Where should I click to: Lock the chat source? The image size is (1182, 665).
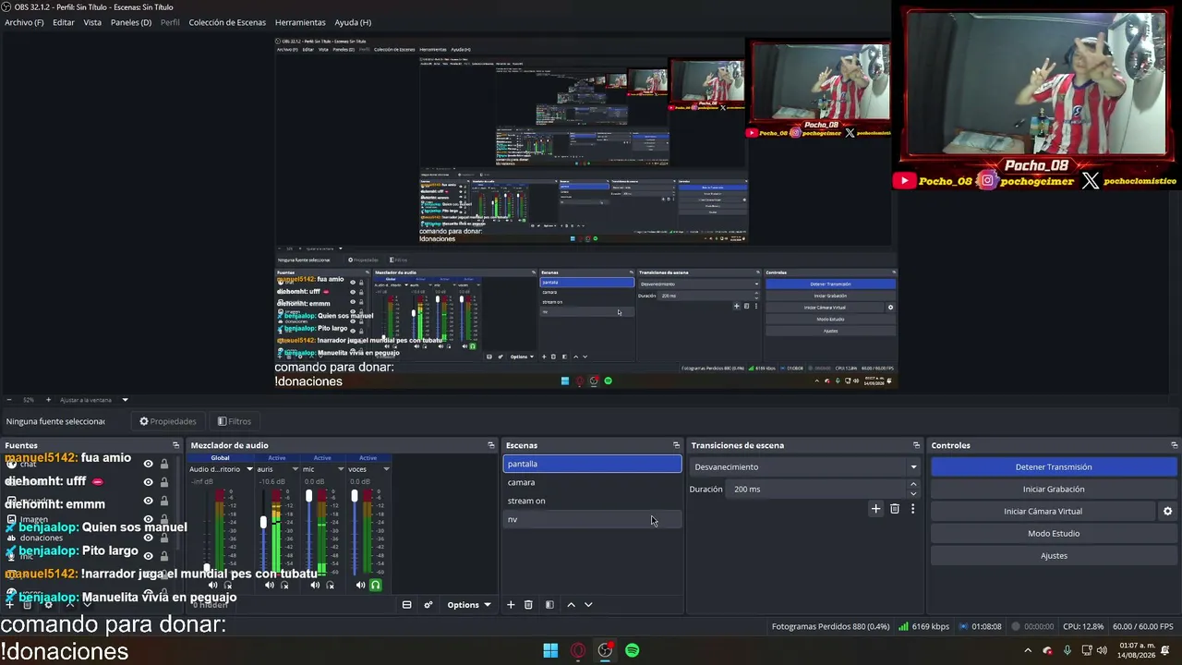point(164,464)
